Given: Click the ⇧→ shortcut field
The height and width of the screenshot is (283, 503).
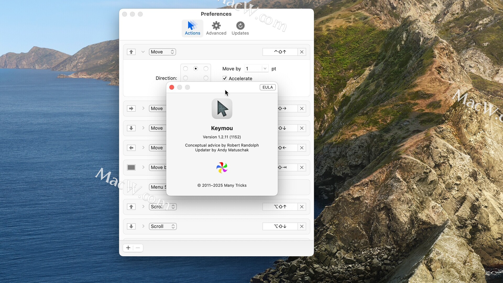Looking at the screenshot, I should click(288, 108).
